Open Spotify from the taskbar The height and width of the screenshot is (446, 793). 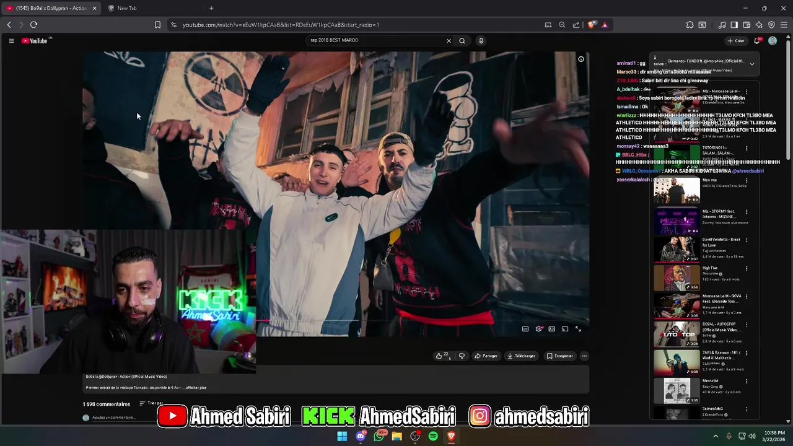[x=433, y=436]
